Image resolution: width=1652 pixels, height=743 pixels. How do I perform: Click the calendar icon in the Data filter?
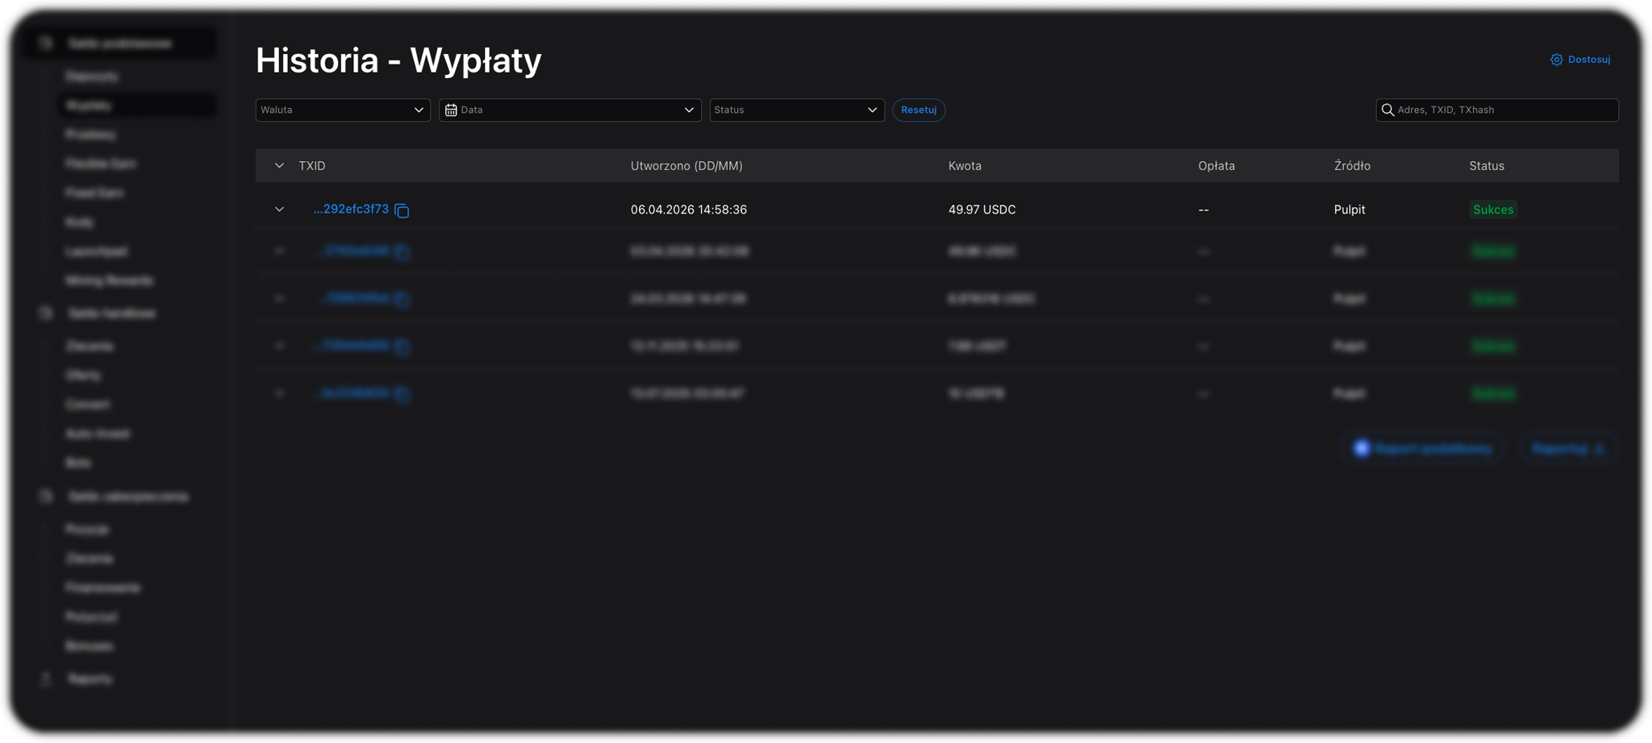(451, 110)
